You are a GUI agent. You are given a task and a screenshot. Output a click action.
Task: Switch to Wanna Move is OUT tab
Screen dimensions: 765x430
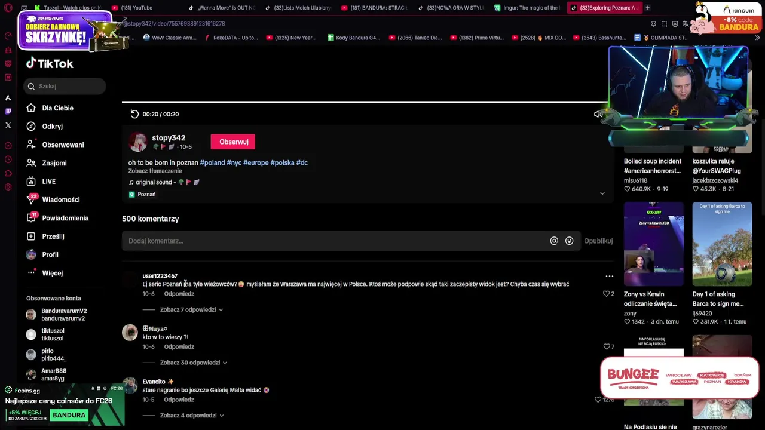[222, 8]
